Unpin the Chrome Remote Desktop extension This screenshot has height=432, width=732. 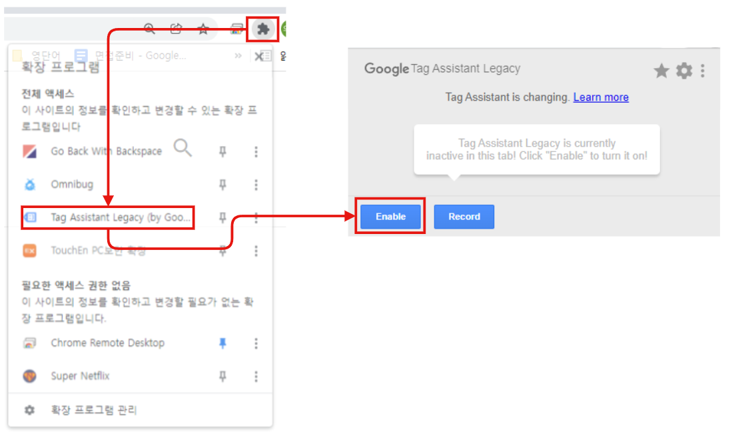click(222, 343)
